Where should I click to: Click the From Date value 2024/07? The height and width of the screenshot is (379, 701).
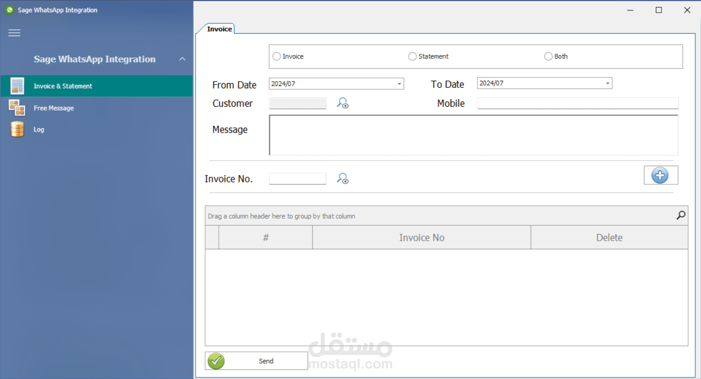(x=283, y=84)
